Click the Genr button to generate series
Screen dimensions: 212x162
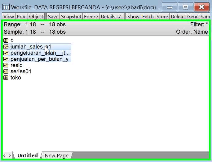[x=192, y=17]
